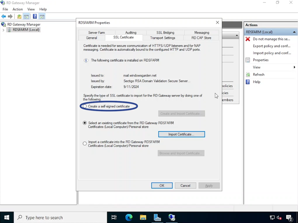
Task: Click the Properties icon in the Actions pane
Action: pos(248,60)
